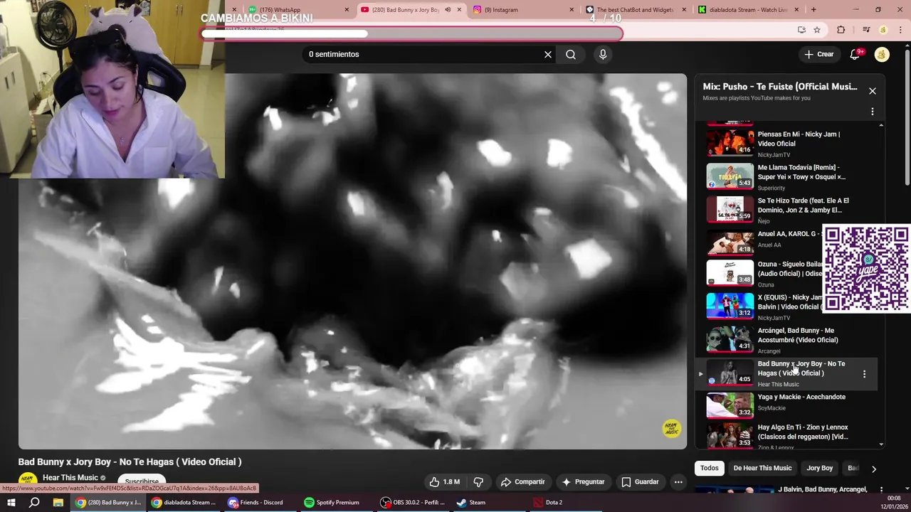Screen dimensions: 911x512
Task: Play Se Te Hizo Tarde video
Action: point(786,210)
